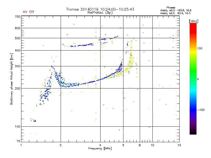
Task: Click the colorbar tick label '100'
Action: click(200, 48)
